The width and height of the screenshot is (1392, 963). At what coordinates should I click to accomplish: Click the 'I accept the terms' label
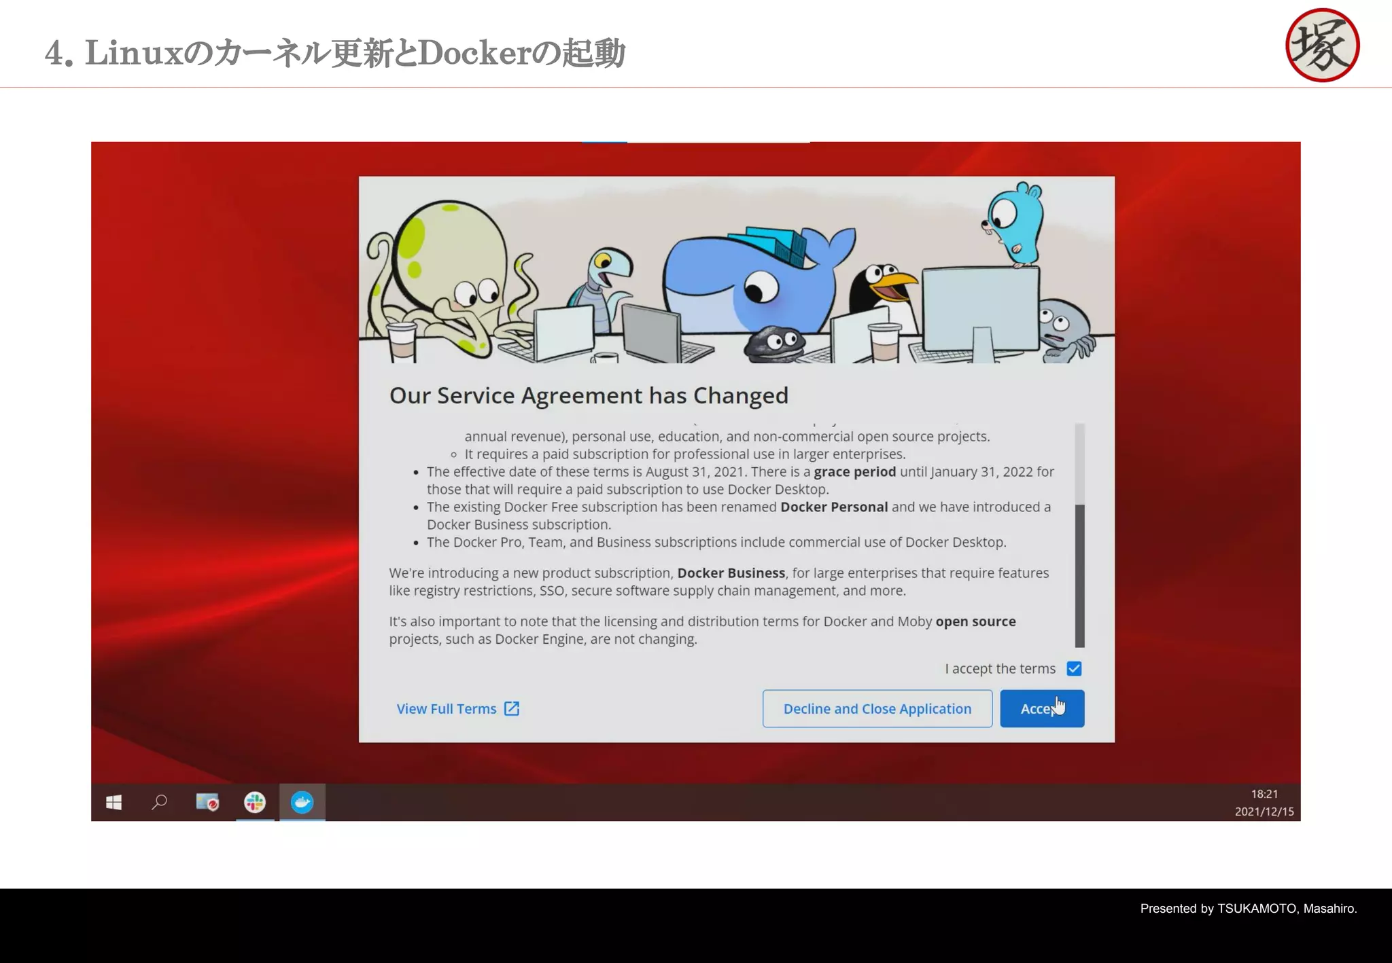point(1000,668)
